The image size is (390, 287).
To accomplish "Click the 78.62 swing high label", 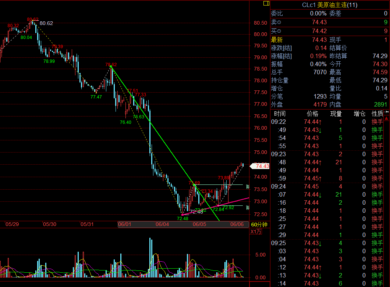I will pyautogui.click(x=111, y=65).
